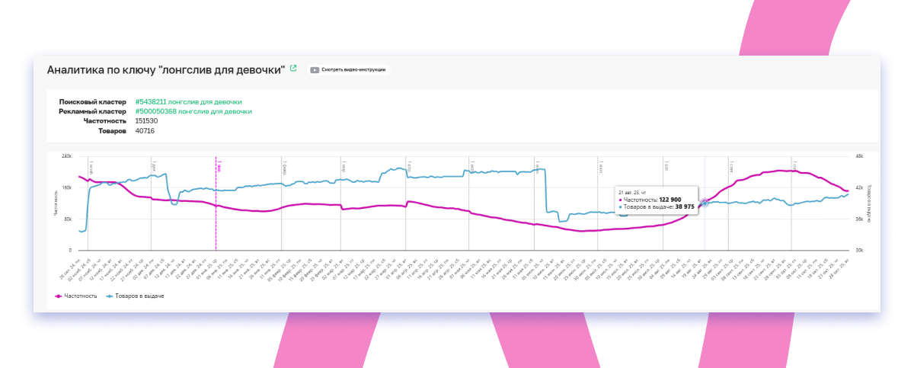Click the 1 нояб vertical month marker

click(x=88, y=206)
